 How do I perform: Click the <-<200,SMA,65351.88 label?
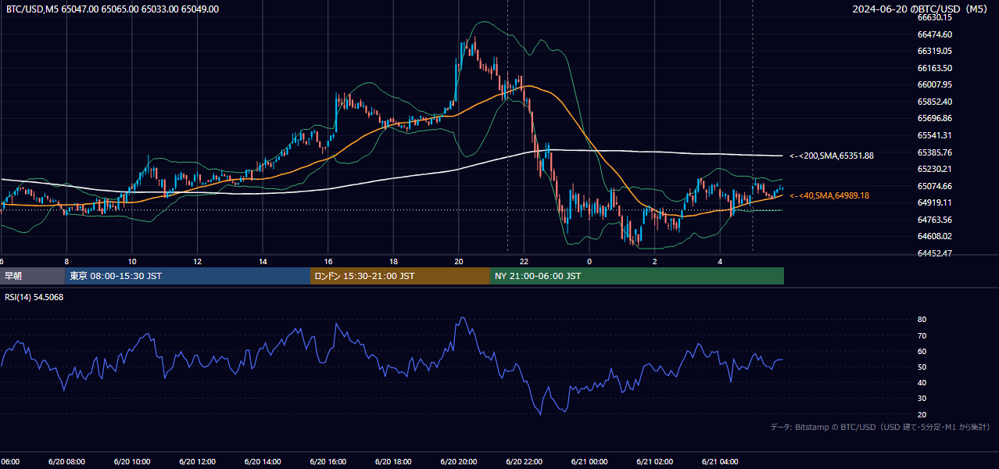(x=832, y=156)
